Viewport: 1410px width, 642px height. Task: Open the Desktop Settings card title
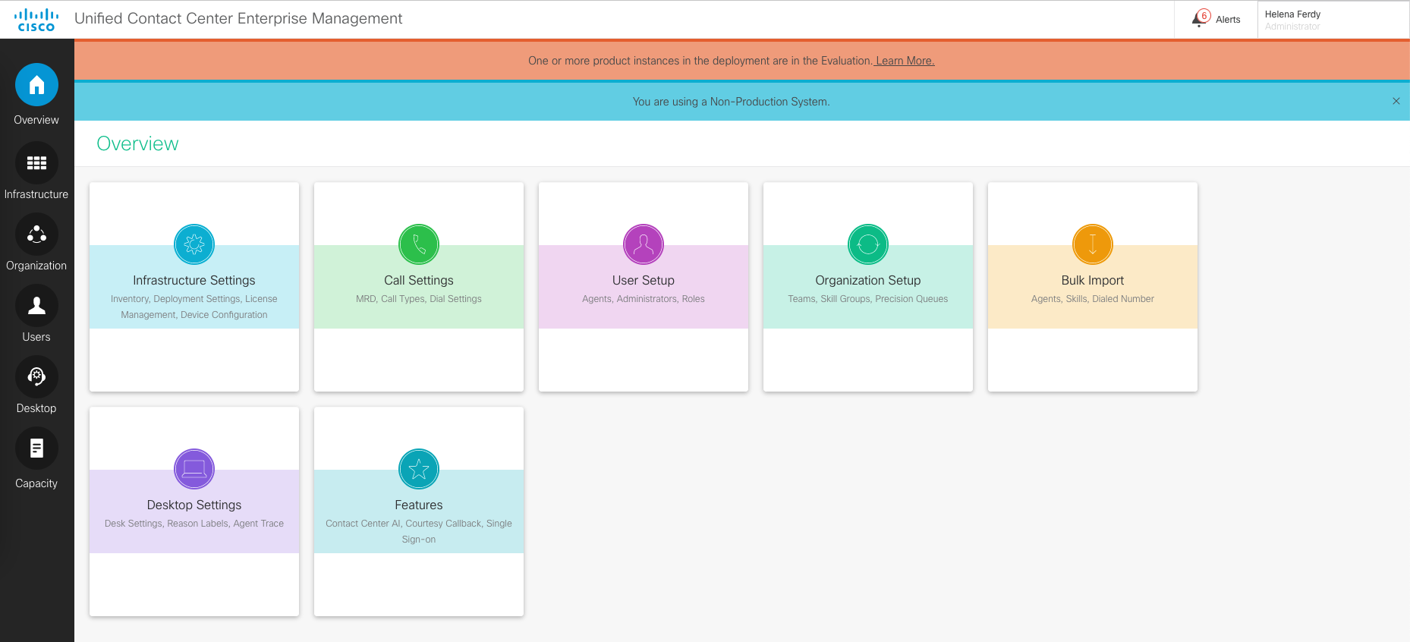(x=194, y=505)
